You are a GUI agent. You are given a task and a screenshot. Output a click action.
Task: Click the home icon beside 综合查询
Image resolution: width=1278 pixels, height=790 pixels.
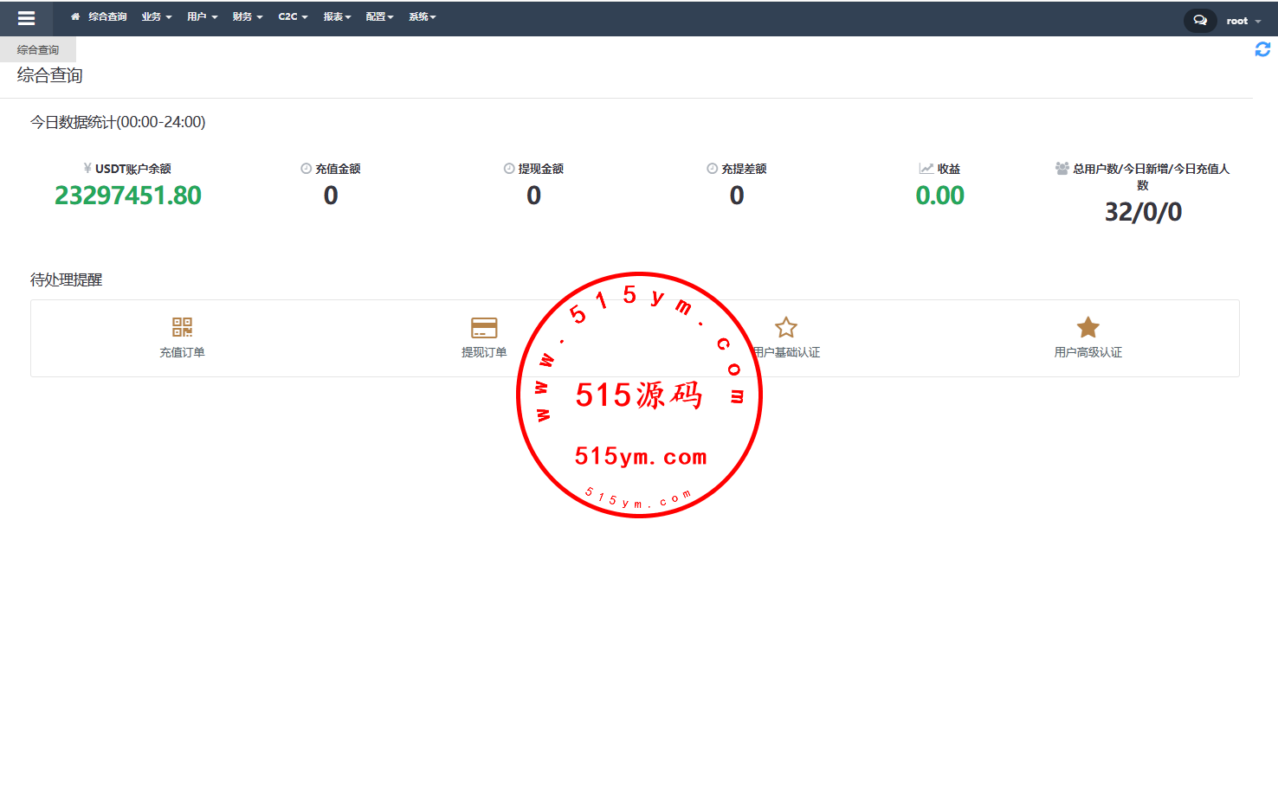click(75, 16)
